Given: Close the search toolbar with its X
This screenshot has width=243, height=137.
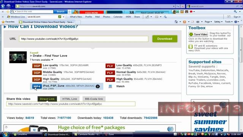Looking at the screenshot, I should coord(3,12).
